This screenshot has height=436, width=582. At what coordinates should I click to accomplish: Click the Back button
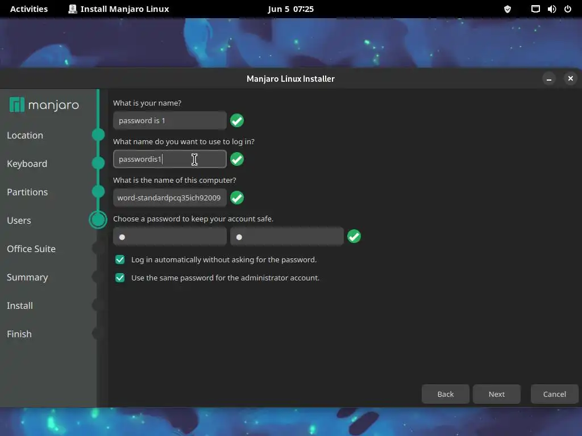(446, 394)
